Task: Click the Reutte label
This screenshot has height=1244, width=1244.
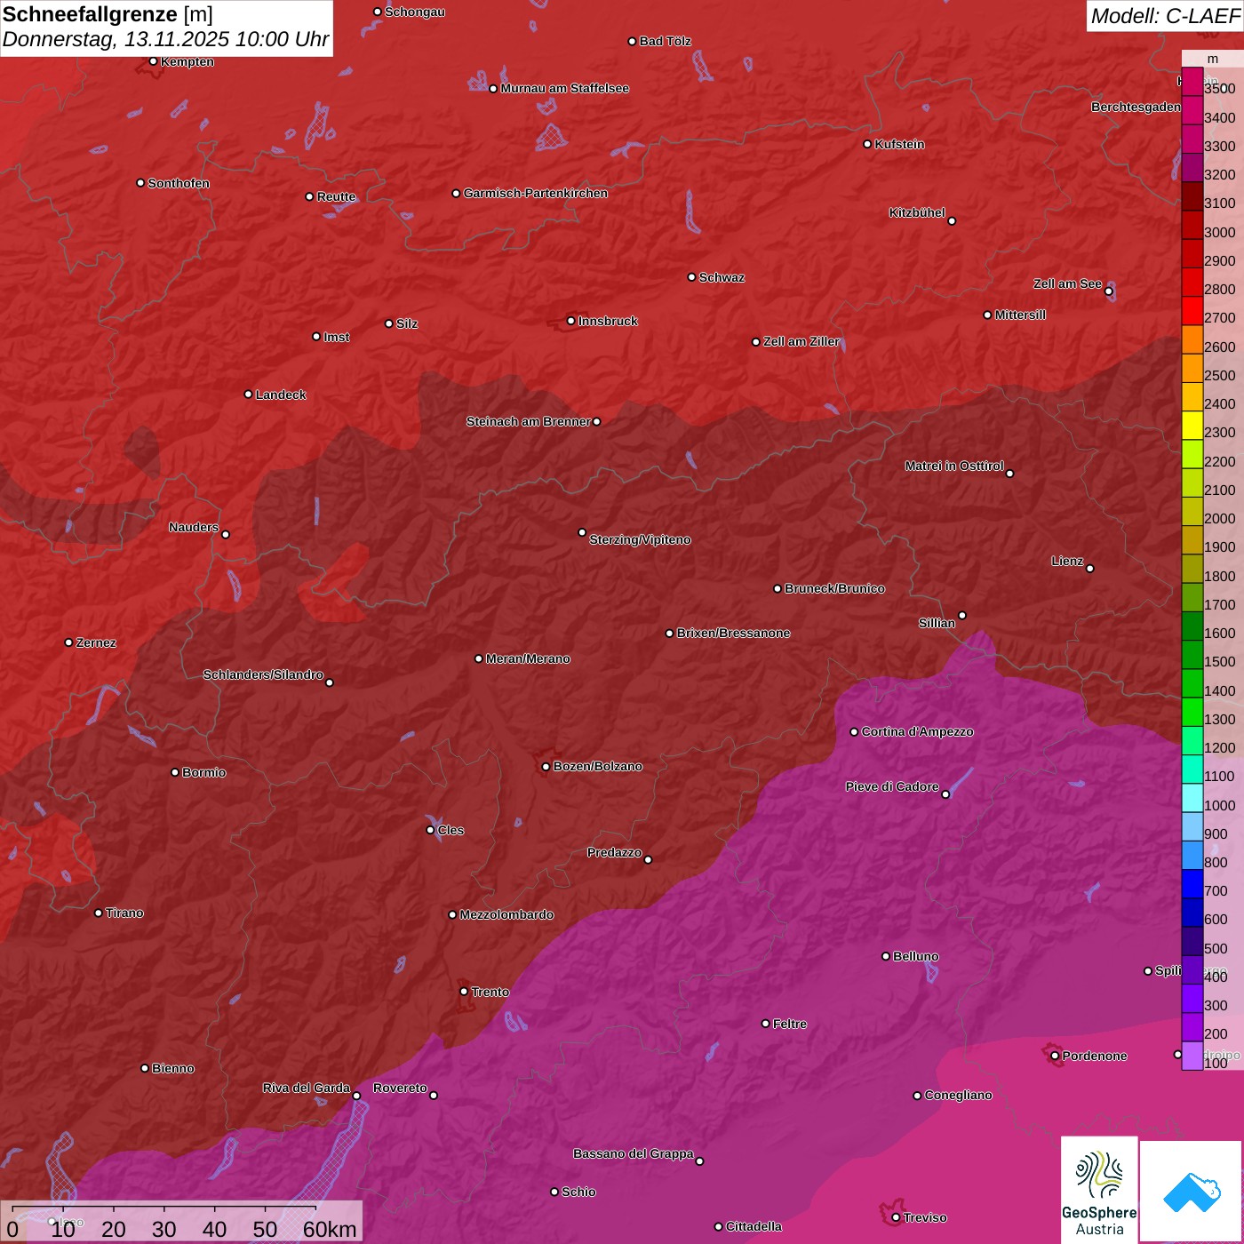Action: point(337,196)
